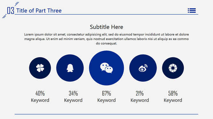This screenshot has width=213, height=119.
Task: Select the Lorem ipsum paragraph text
Action: (x=106, y=39)
